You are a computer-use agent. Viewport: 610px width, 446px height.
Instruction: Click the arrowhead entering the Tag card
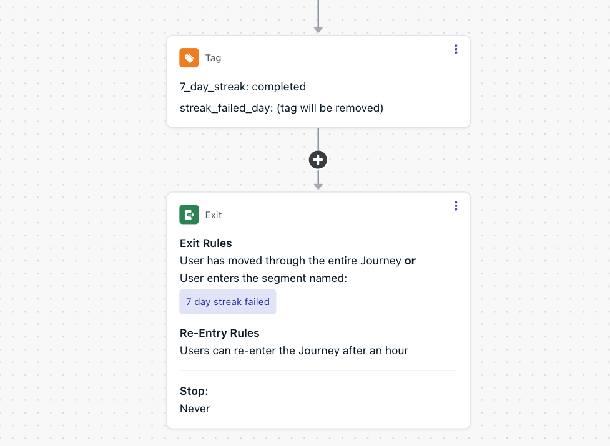coord(318,30)
